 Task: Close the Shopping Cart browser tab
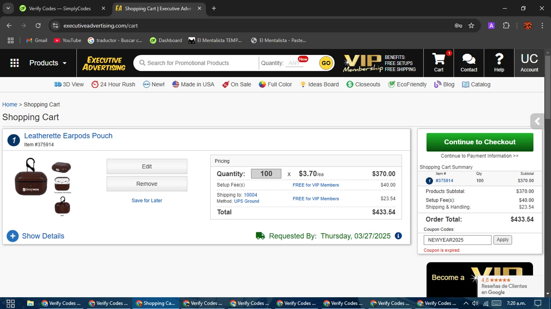pyautogui.click(x=199, y=8)
